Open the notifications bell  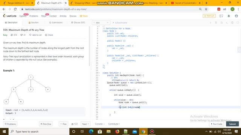(x=229, y=16)
